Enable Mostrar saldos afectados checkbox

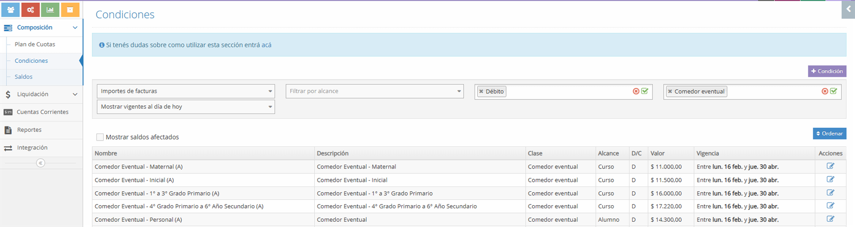pyautogui.click(x=100, y=137)
